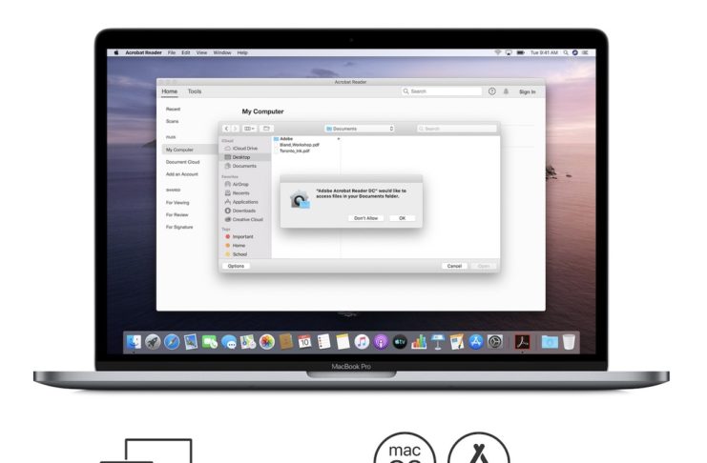Viewport: 707px width, 463px height.
Task: Open Trash from the Dock
Action: 569,342
